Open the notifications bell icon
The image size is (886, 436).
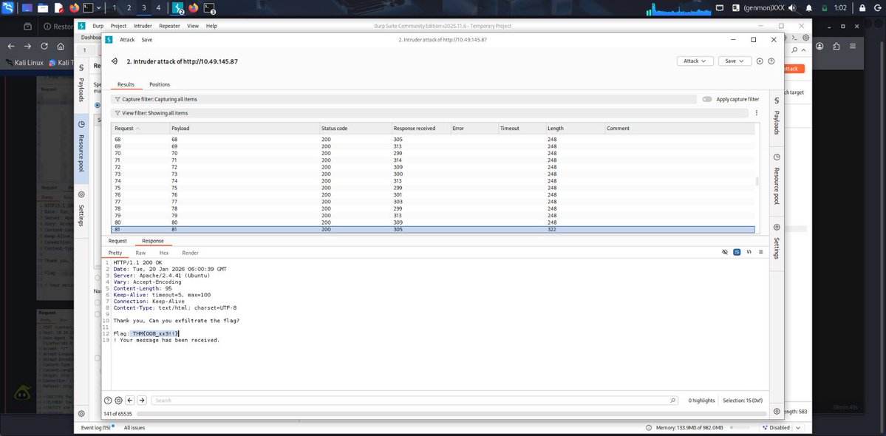tap(808, 8)
